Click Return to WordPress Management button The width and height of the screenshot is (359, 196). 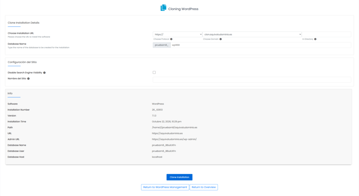[x=165, y=187]
